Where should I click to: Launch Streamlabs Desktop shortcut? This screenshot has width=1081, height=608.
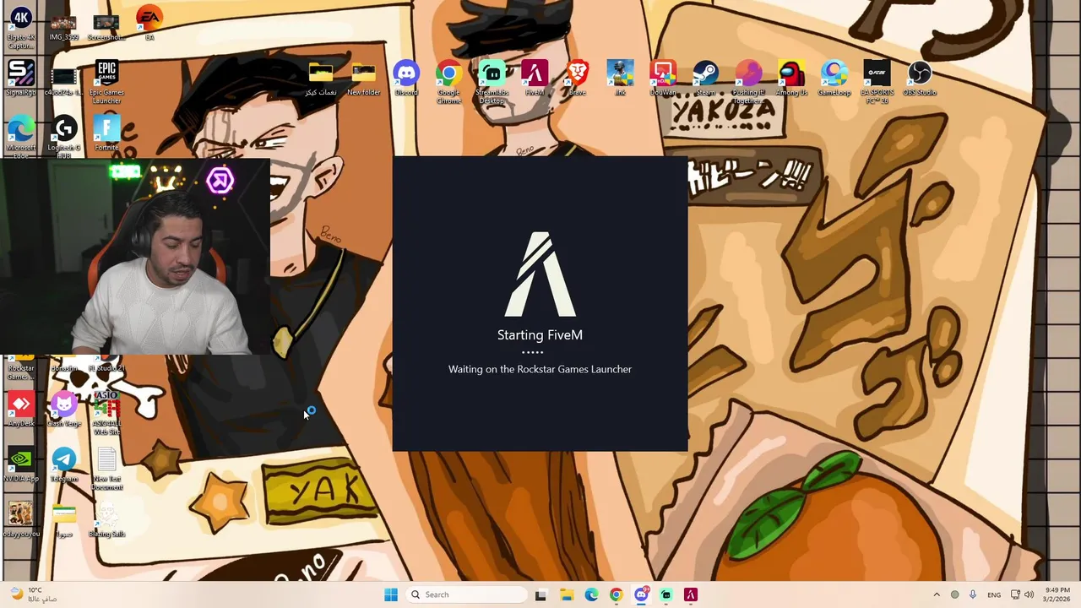point(492,82)
